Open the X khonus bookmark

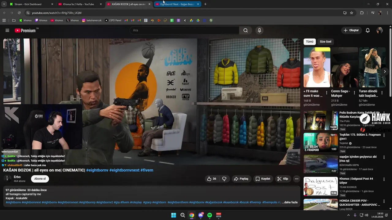click(73, 20)
